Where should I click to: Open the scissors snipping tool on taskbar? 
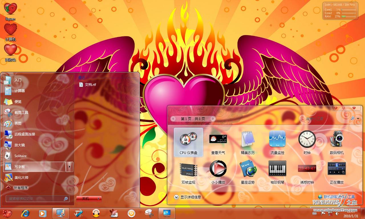click(x=149, y=213)
